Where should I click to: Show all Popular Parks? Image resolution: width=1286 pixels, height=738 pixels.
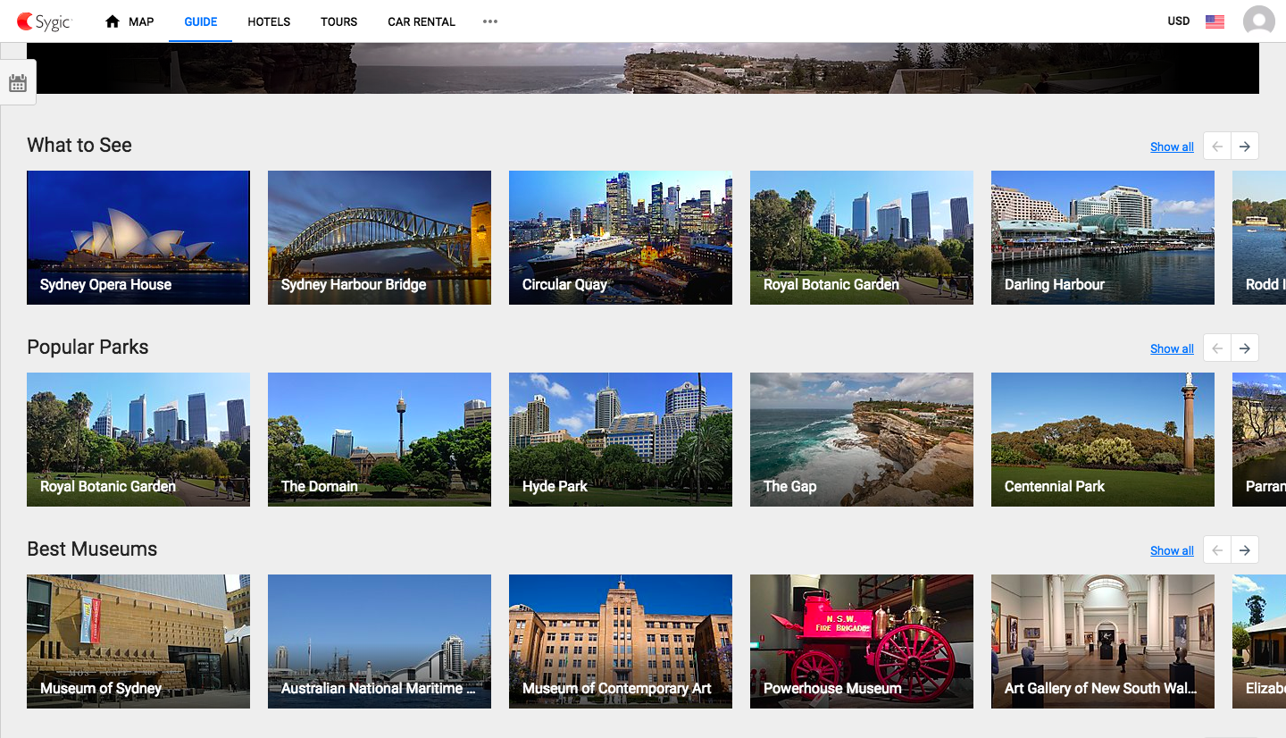coord(1172,348)
